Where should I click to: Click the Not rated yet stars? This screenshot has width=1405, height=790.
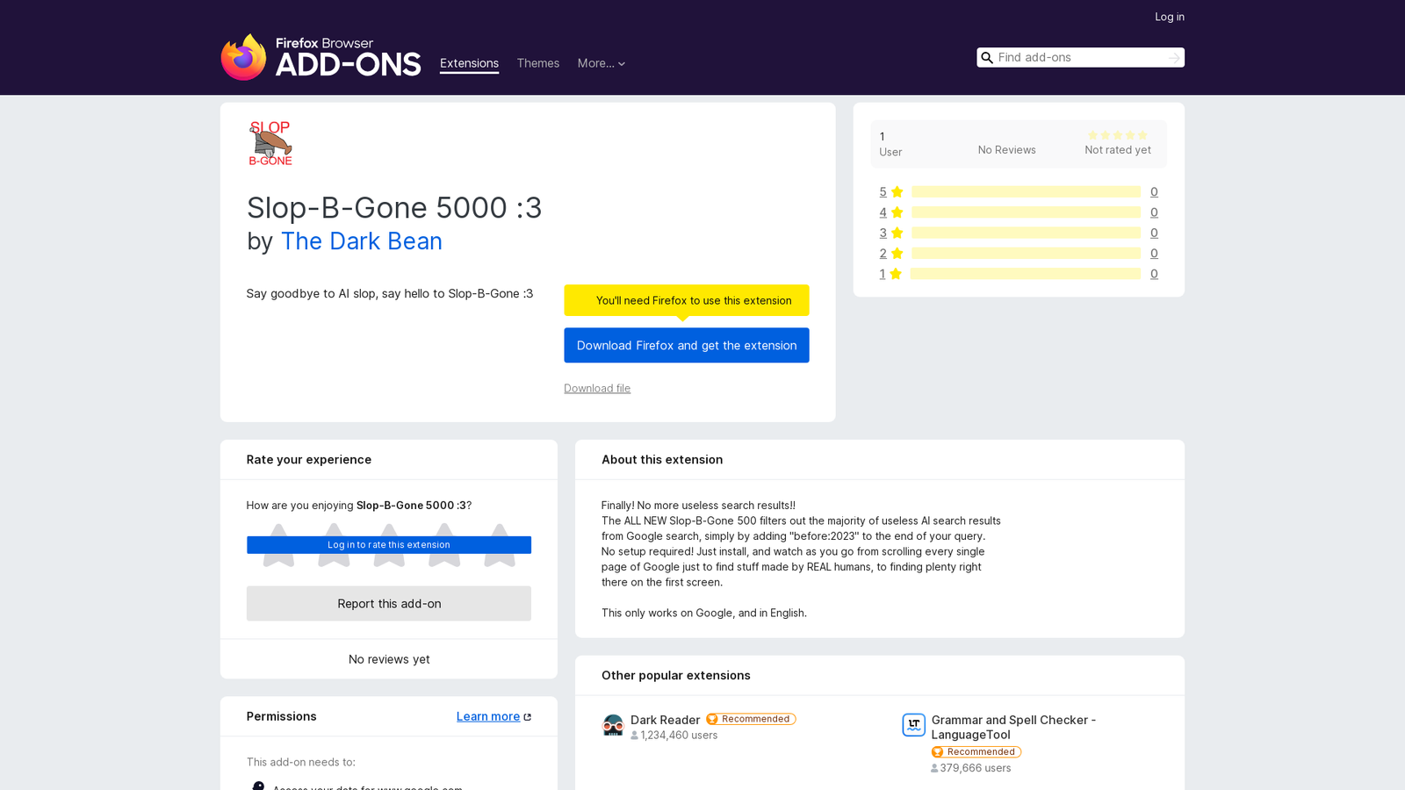pos(1117,135)
